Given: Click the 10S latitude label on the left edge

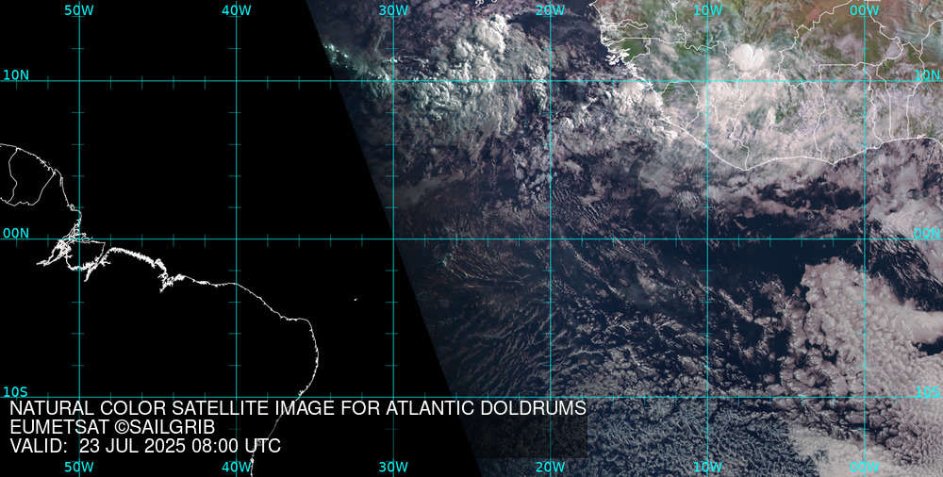Looking at the screenshot, I should click(x=16, y=392).
